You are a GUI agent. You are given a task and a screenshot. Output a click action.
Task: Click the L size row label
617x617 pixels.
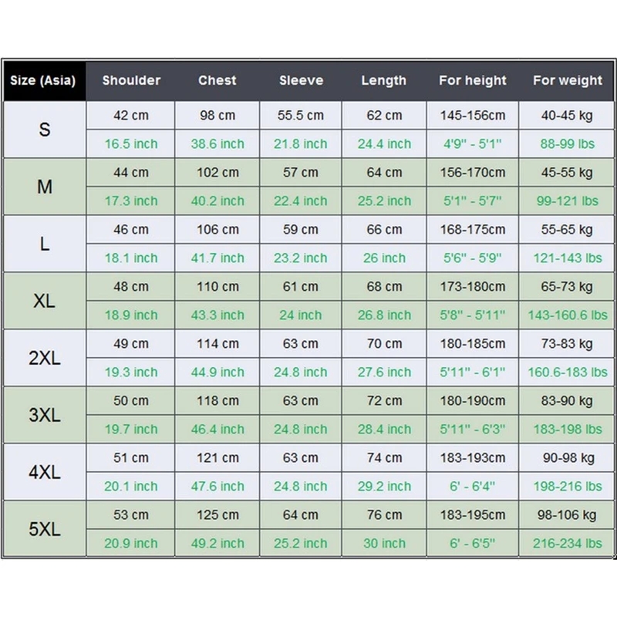(44, 244)
